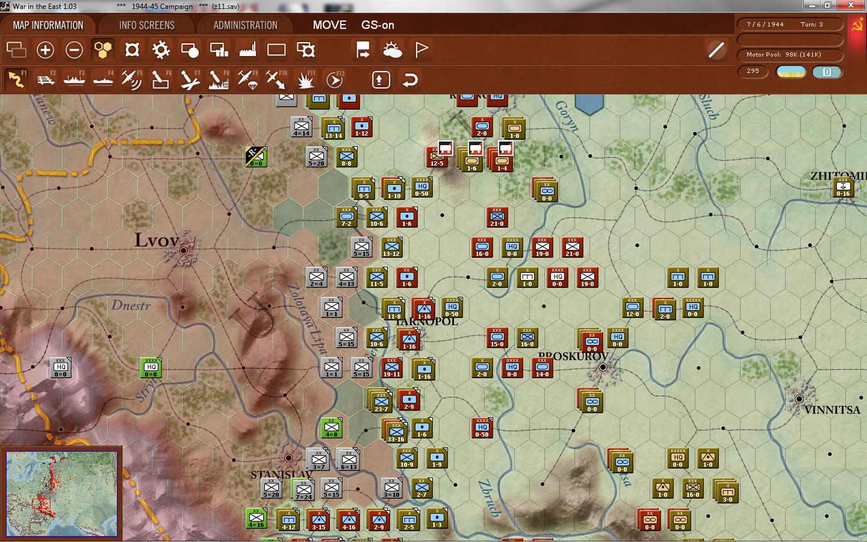Click the flag with arrow icon
The height and width of the screenshot is (542, 867).
tap(363, 49)
